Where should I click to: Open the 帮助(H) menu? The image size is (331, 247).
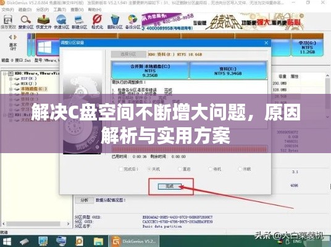(x=94, y=10)
